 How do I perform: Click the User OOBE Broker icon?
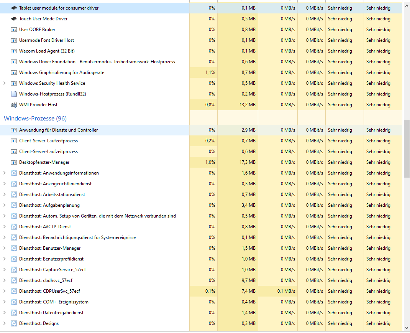[13, 30]
